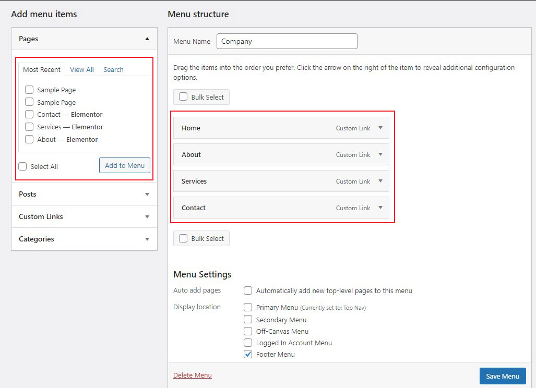Select the Services menu item label

pos(194,181)
